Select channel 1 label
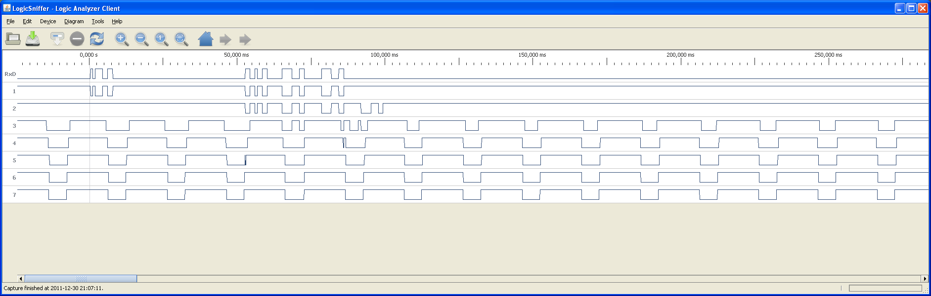 pos(14,91)
